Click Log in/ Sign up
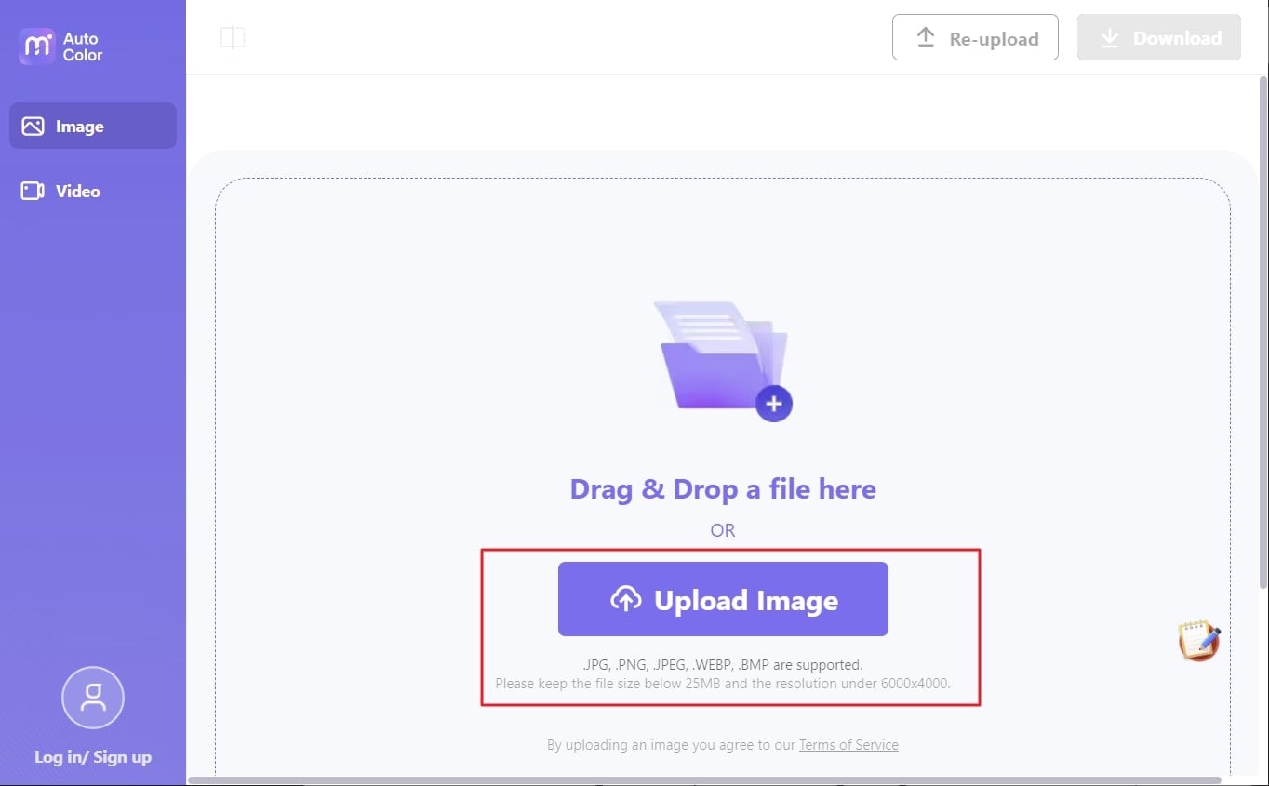Screen dimensions: 1269x786 [x=92, y=756]
